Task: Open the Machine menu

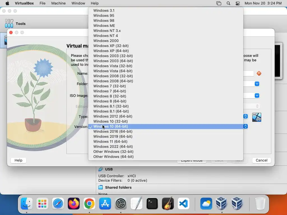Action: point(58,3)
